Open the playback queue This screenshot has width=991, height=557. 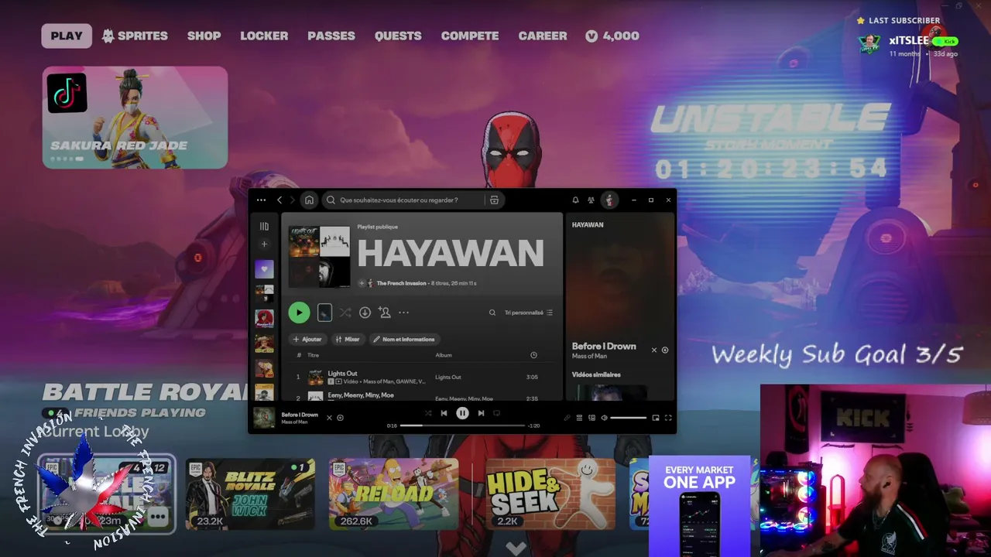point(579,418)
